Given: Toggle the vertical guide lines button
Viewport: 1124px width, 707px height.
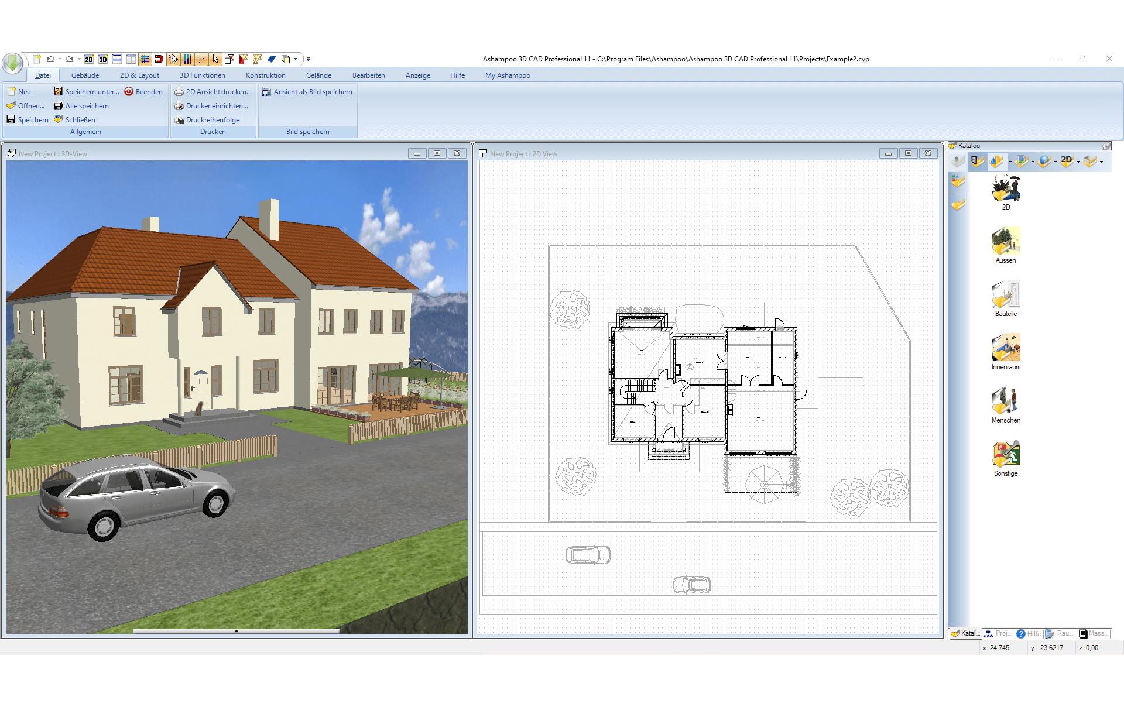Looking at the screenshot, I should 187,59.
